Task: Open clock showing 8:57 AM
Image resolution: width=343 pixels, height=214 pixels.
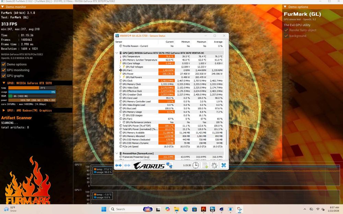Action: 333,209
